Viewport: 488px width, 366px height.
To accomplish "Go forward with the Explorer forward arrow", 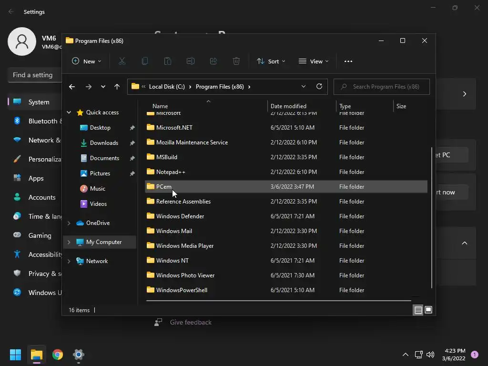I will tap(88, 87).
